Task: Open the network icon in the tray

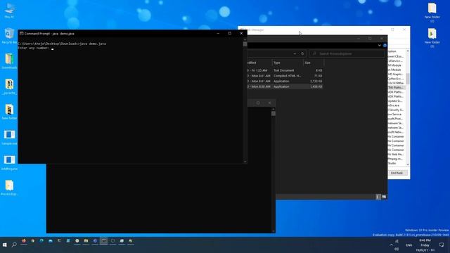Action: (x=397, y=242)
